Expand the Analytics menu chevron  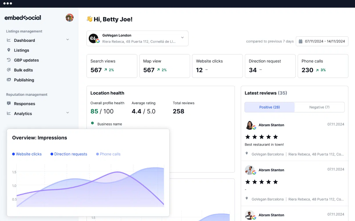pyautogui.click(x=68, y=113)
